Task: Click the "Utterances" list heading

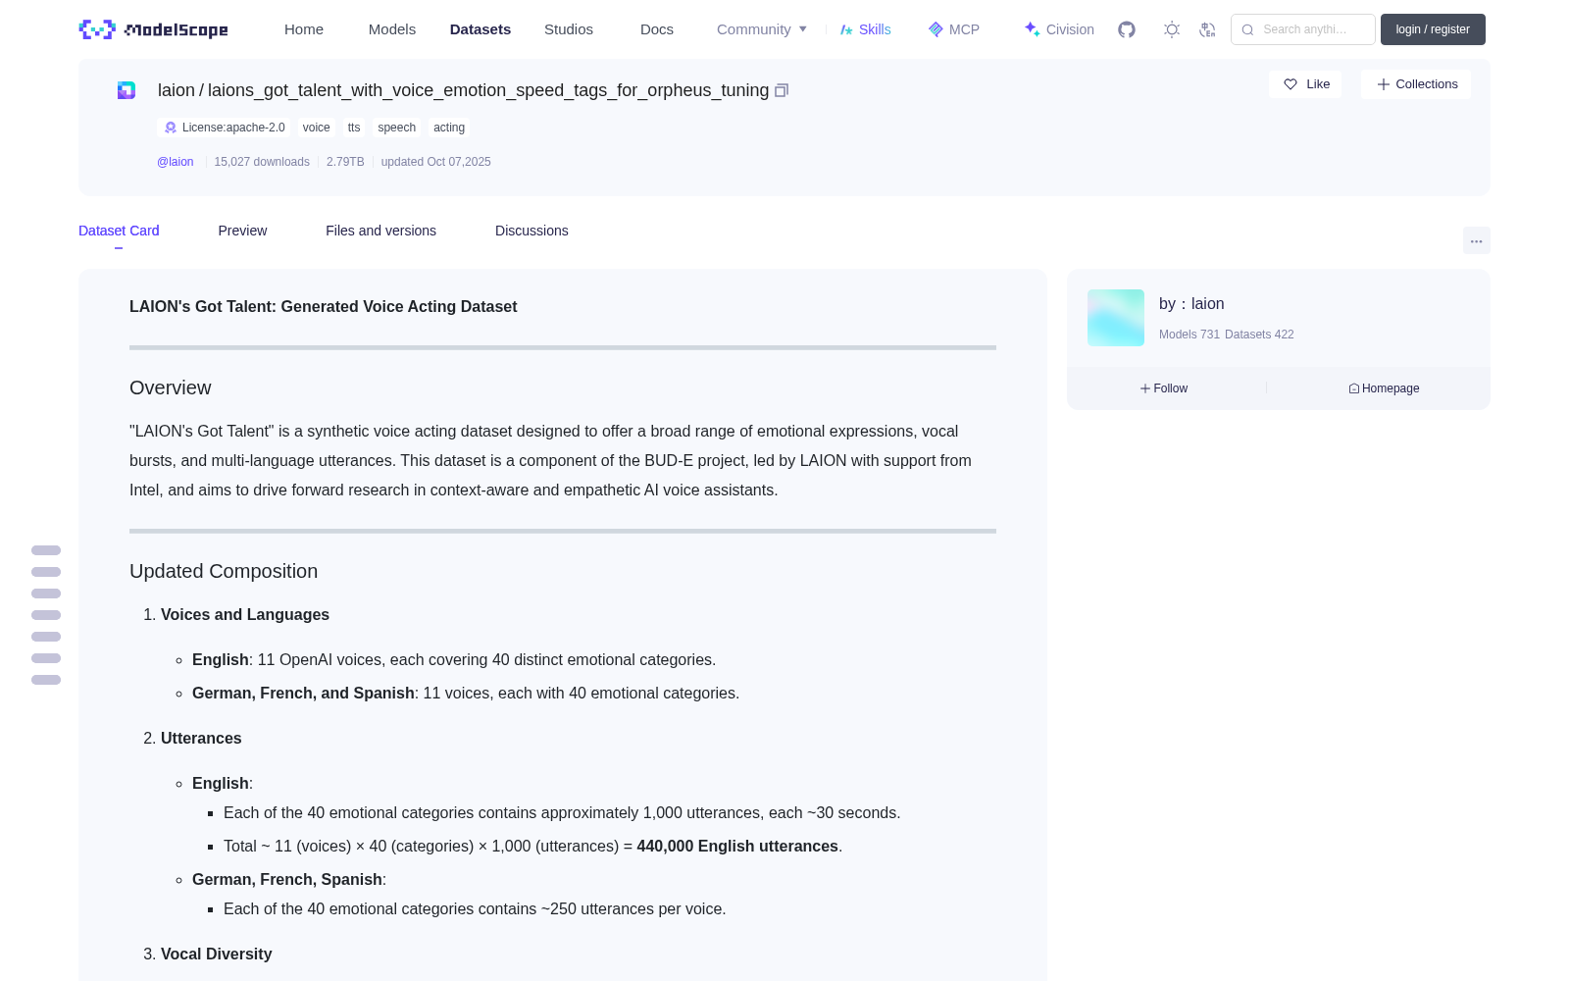Action: click(x=201, y=739)
